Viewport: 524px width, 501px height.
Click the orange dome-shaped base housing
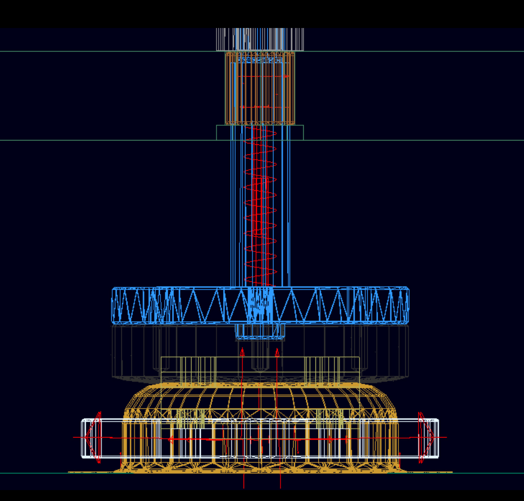tap(260, 428)
